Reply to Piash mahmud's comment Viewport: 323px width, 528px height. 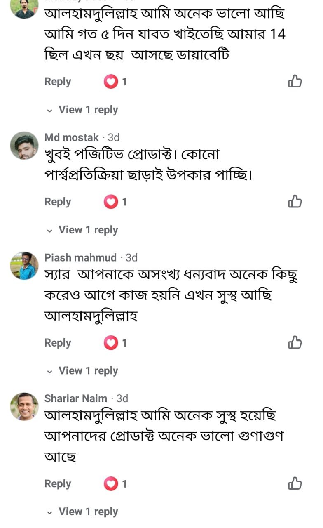[x=58, y=343]
